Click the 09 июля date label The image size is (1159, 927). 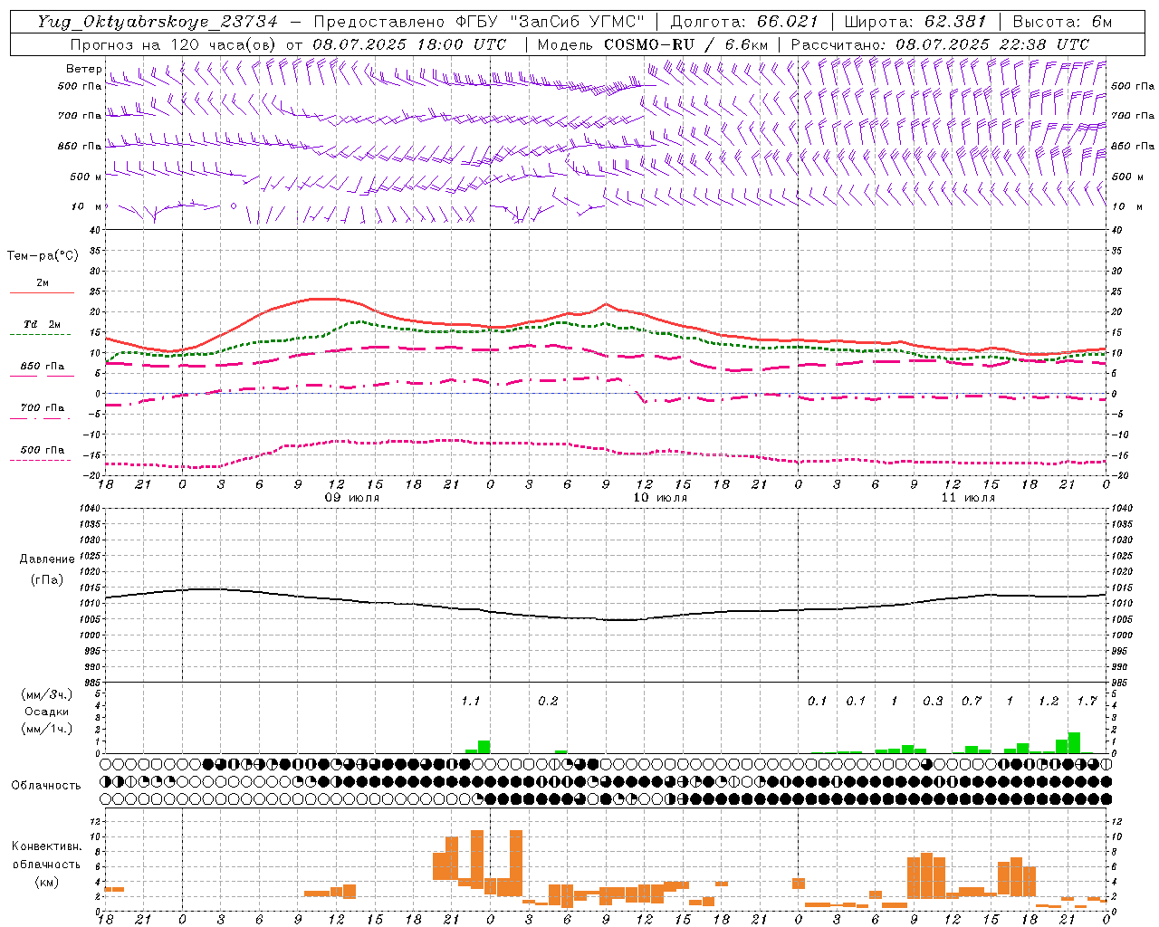[353, 498]
